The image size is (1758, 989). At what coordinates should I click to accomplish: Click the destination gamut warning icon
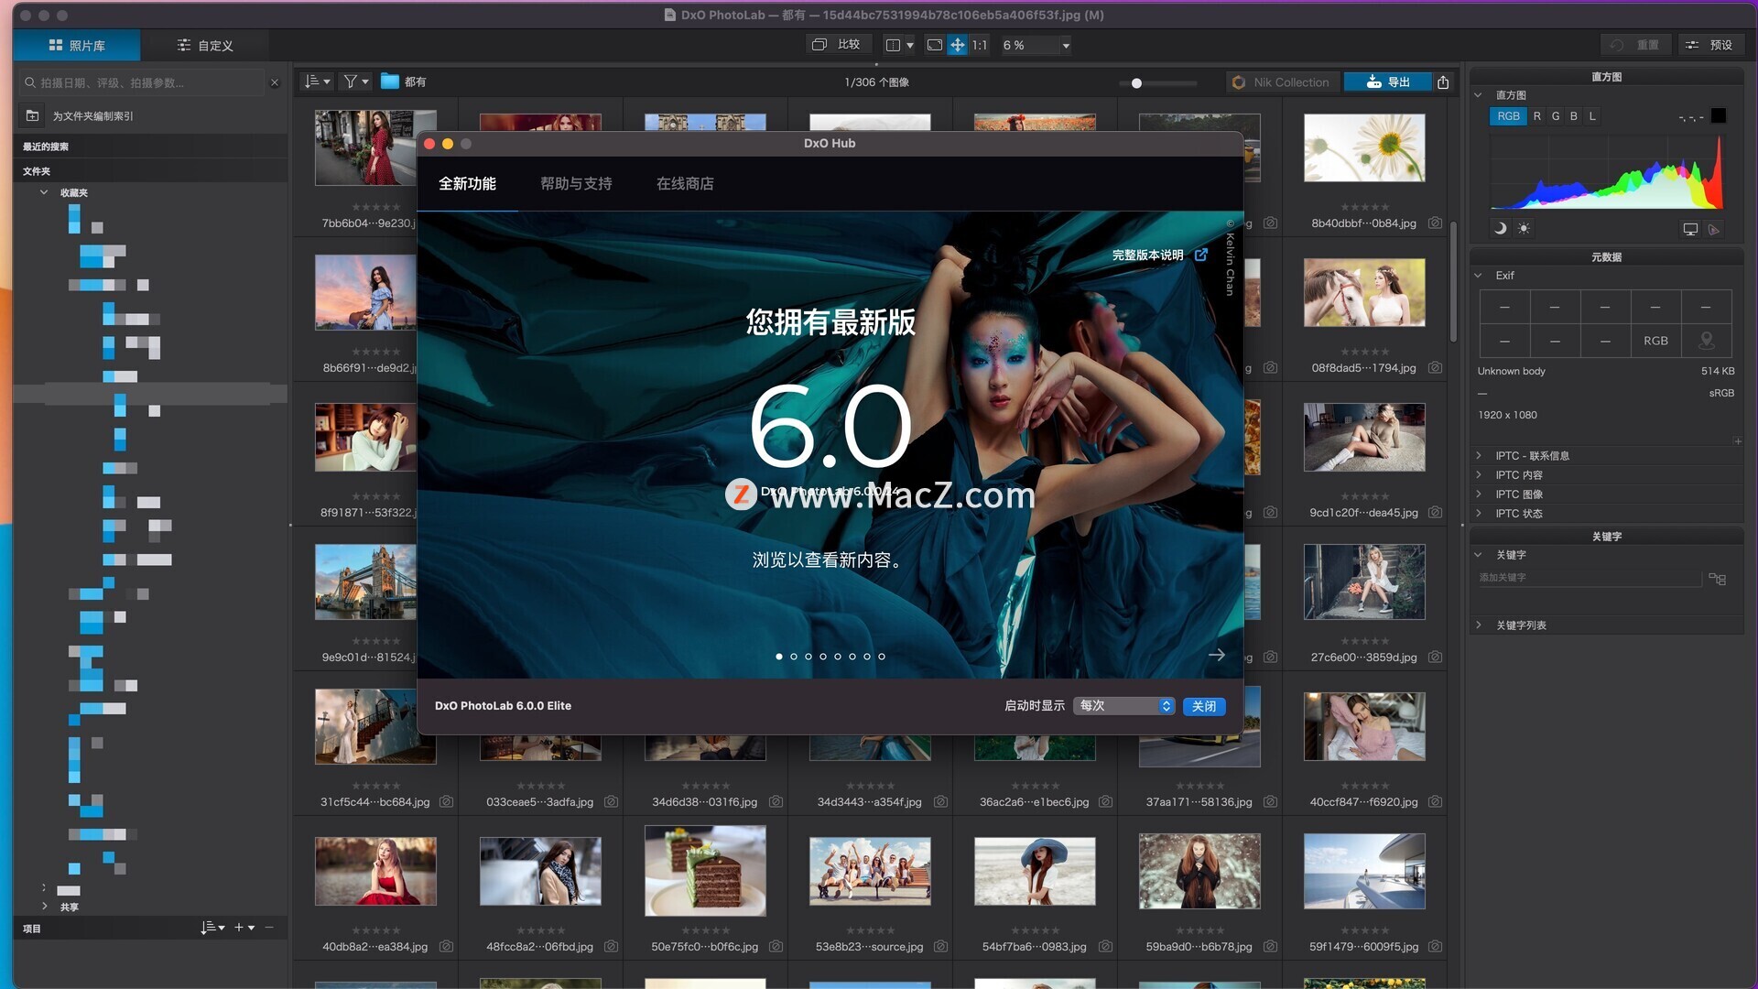1714,229
